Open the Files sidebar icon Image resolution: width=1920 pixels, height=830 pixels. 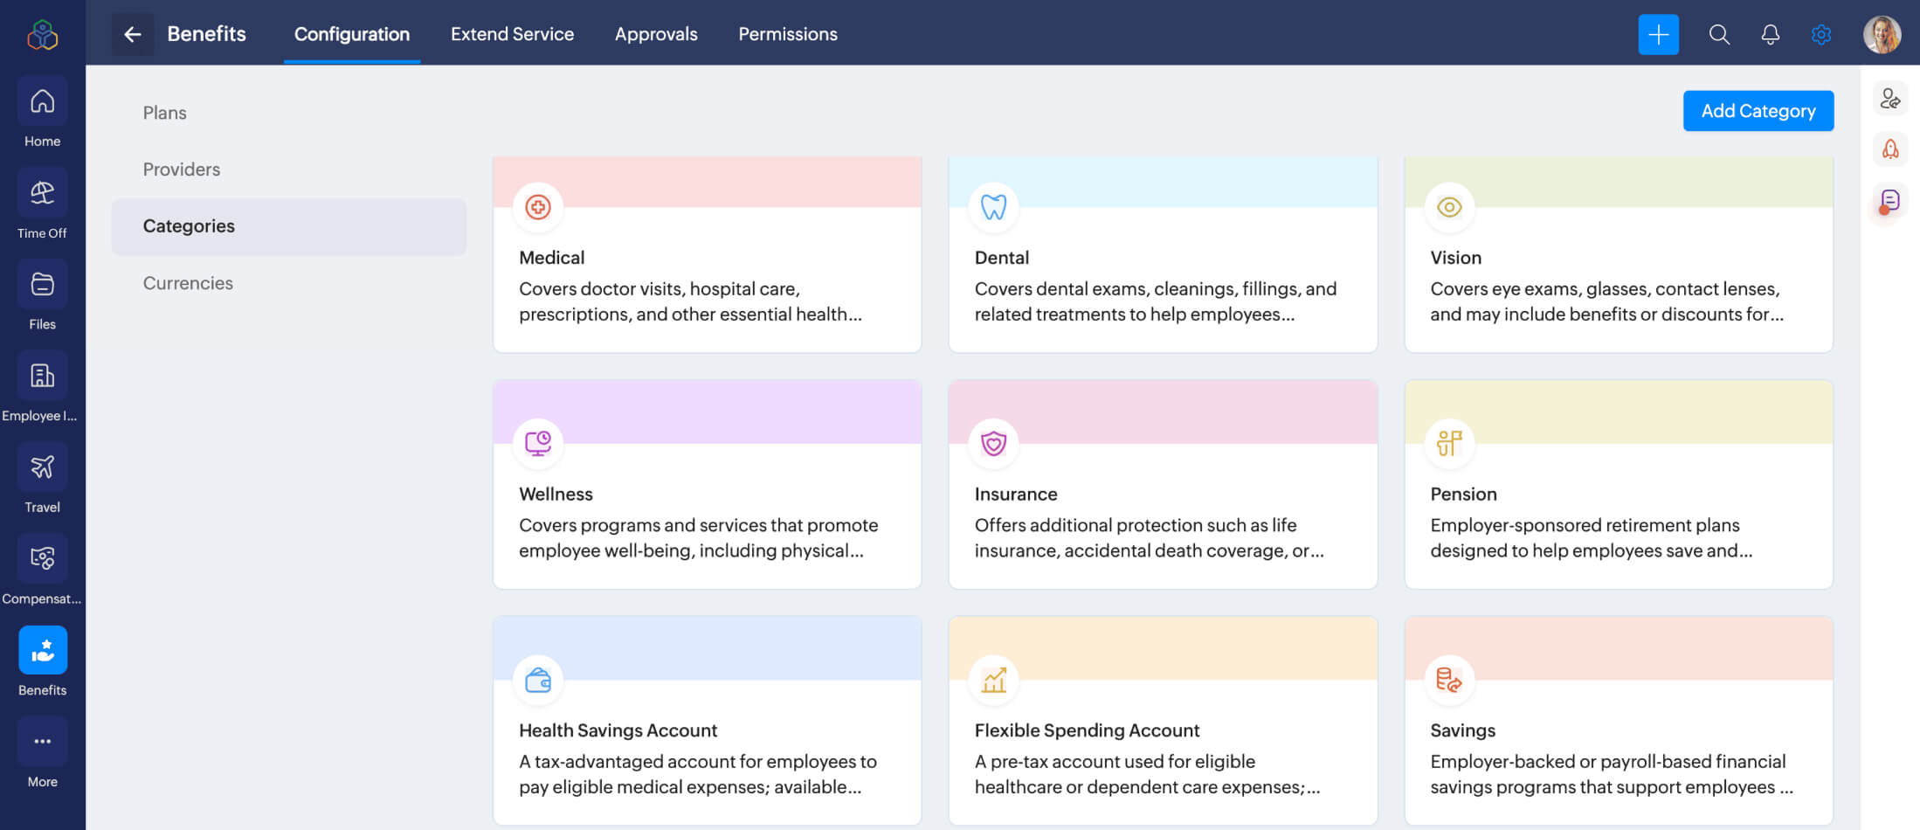(x=42, y=285)
